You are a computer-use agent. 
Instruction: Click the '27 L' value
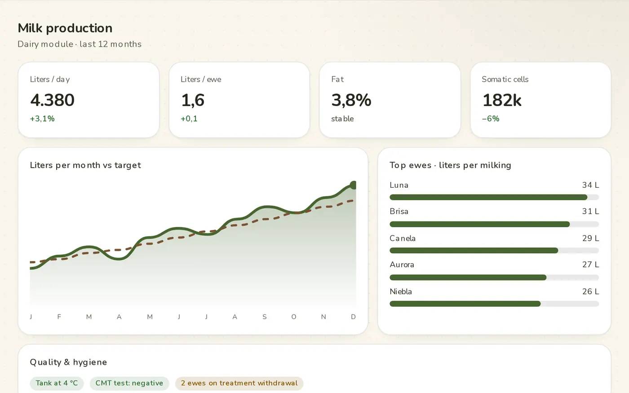590,265
